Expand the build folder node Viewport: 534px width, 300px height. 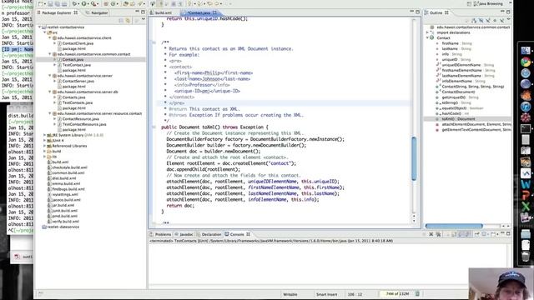[x=44, y=152]
